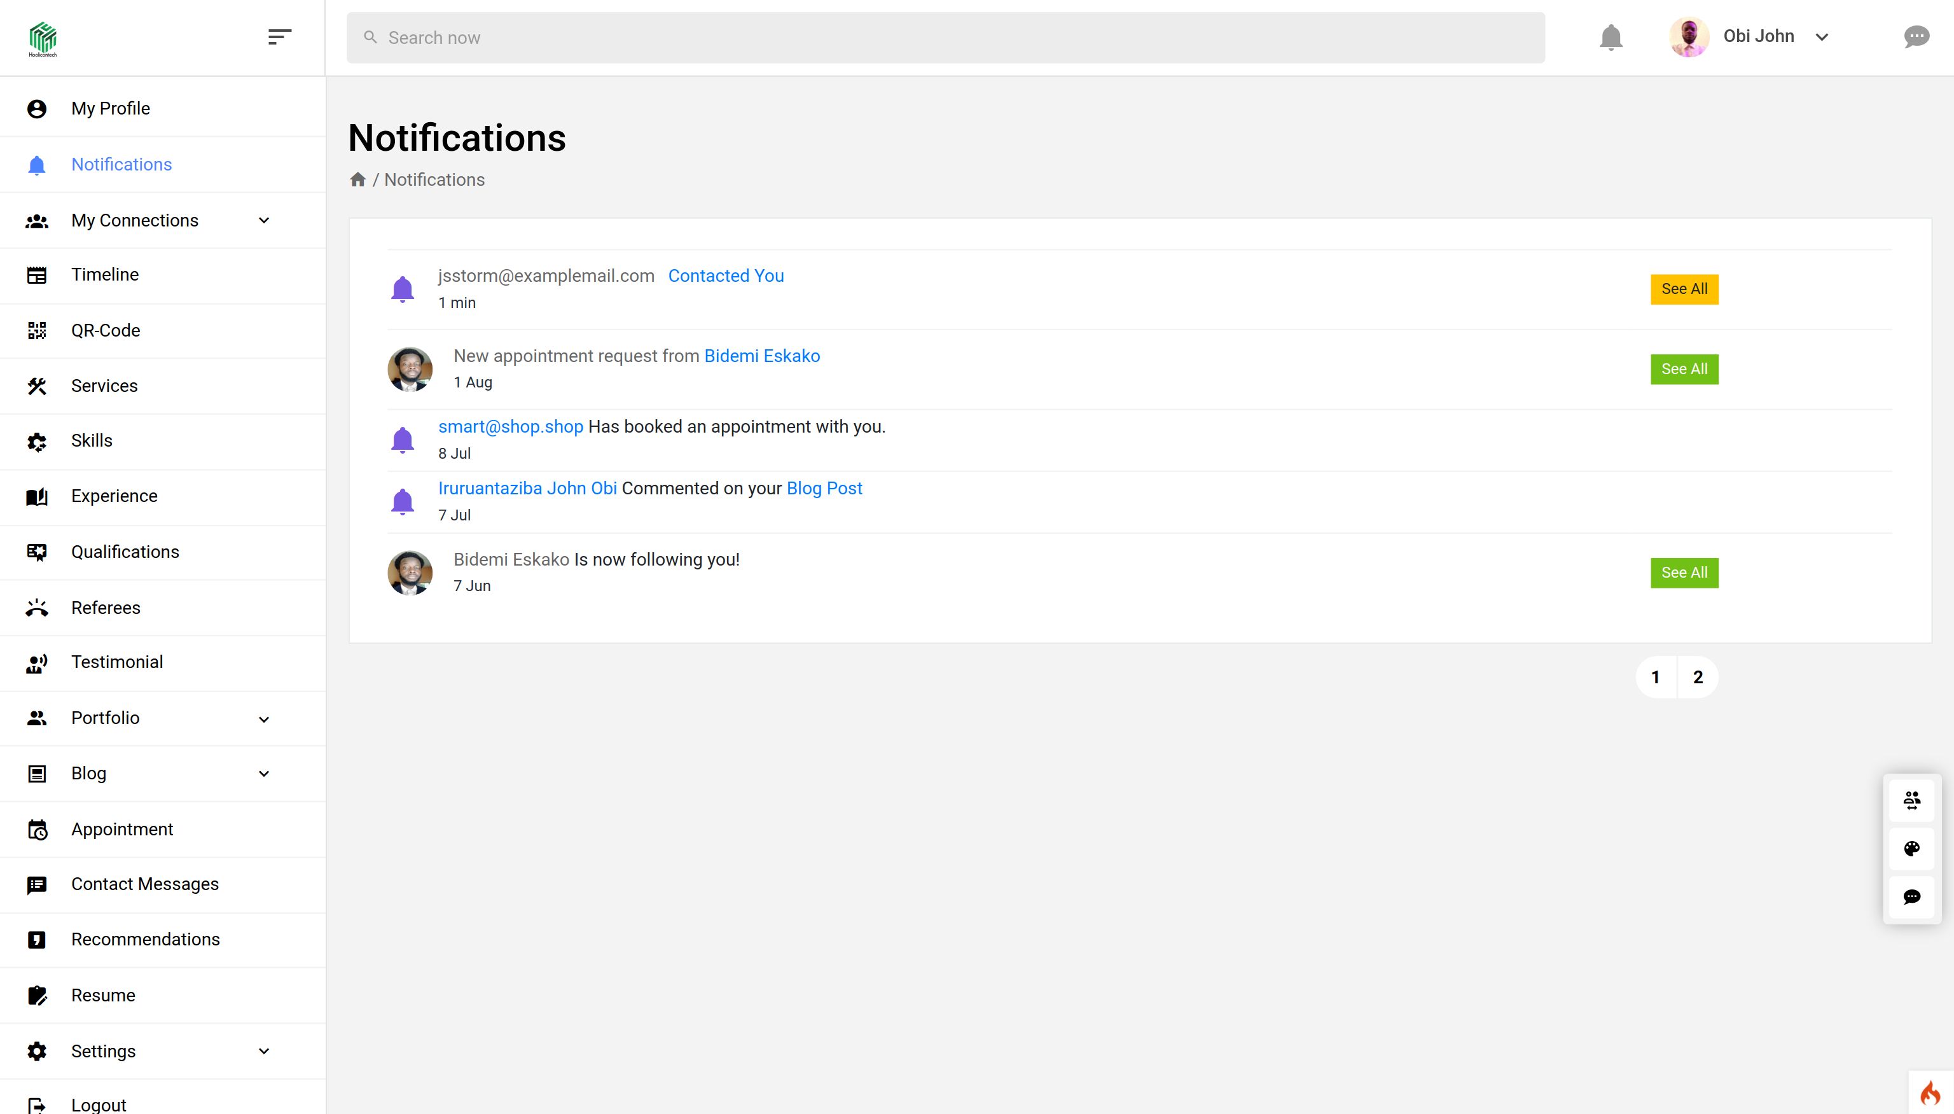Click Bidemi Eskako's avatar in 1 Aug row
Viewport: 1954px width, 1114px height.
point(410,370)
